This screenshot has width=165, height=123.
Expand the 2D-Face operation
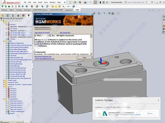pos(6,25)
